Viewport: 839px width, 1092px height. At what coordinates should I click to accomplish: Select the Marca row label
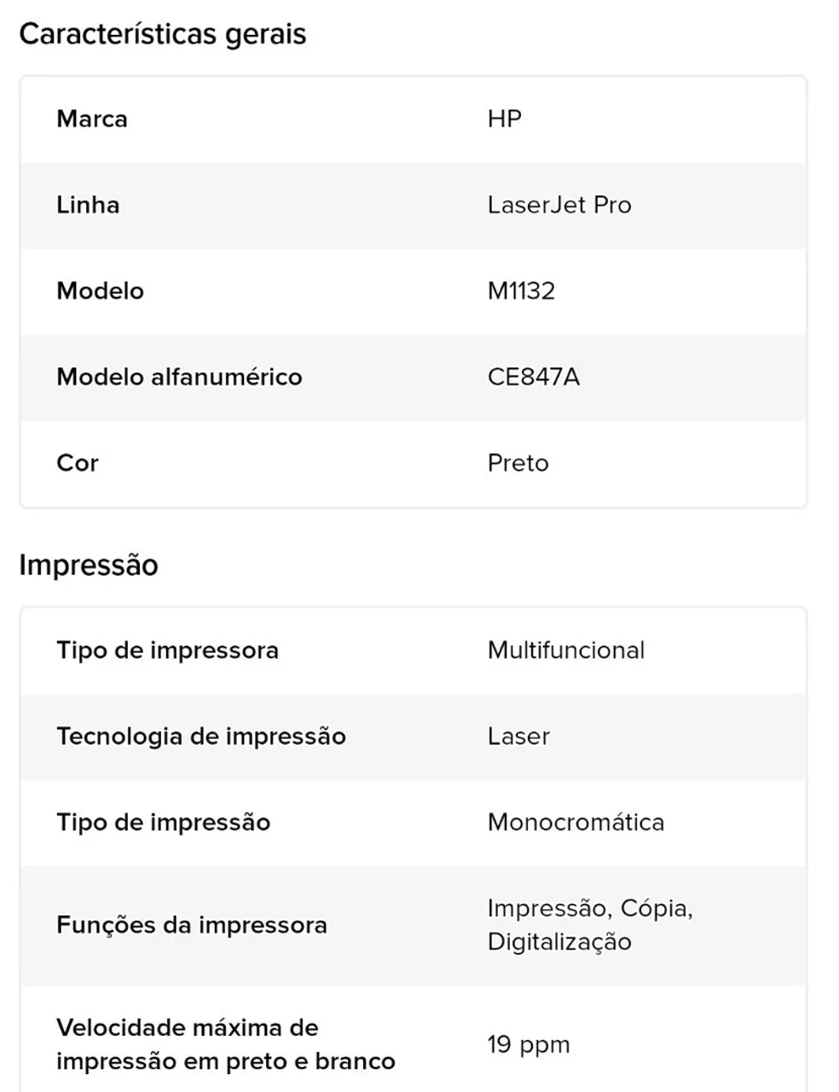(92, 119)
